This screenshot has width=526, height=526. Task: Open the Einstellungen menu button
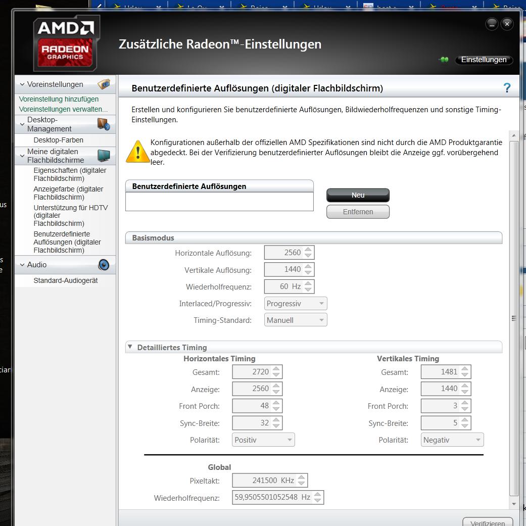(484, 60)
